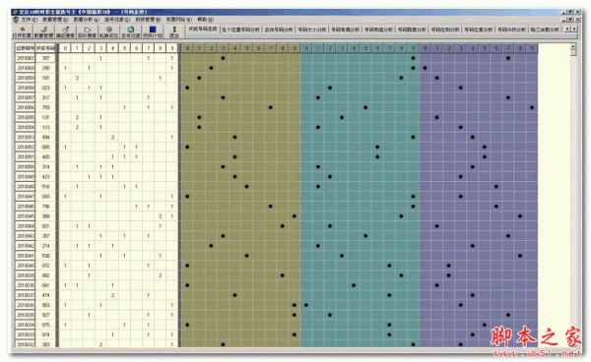Switch to the 号码大小分析 tab
The height and width of the screenshot is (362, 591).
coord(311,30)
